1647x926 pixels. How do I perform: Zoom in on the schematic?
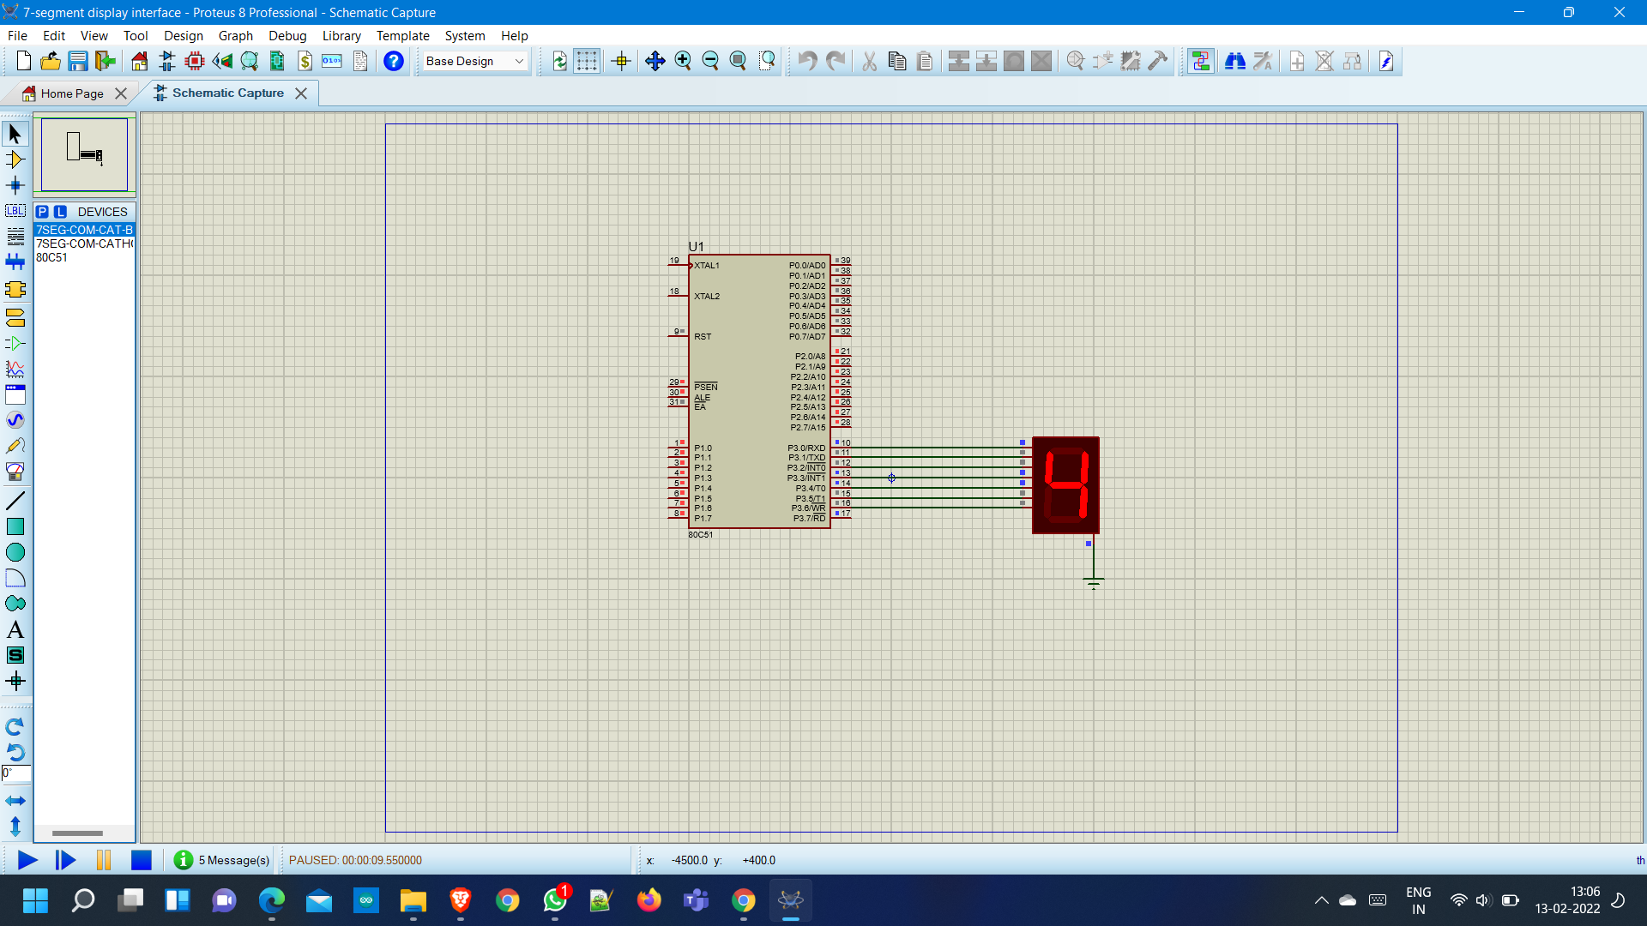tap(684, 61)
